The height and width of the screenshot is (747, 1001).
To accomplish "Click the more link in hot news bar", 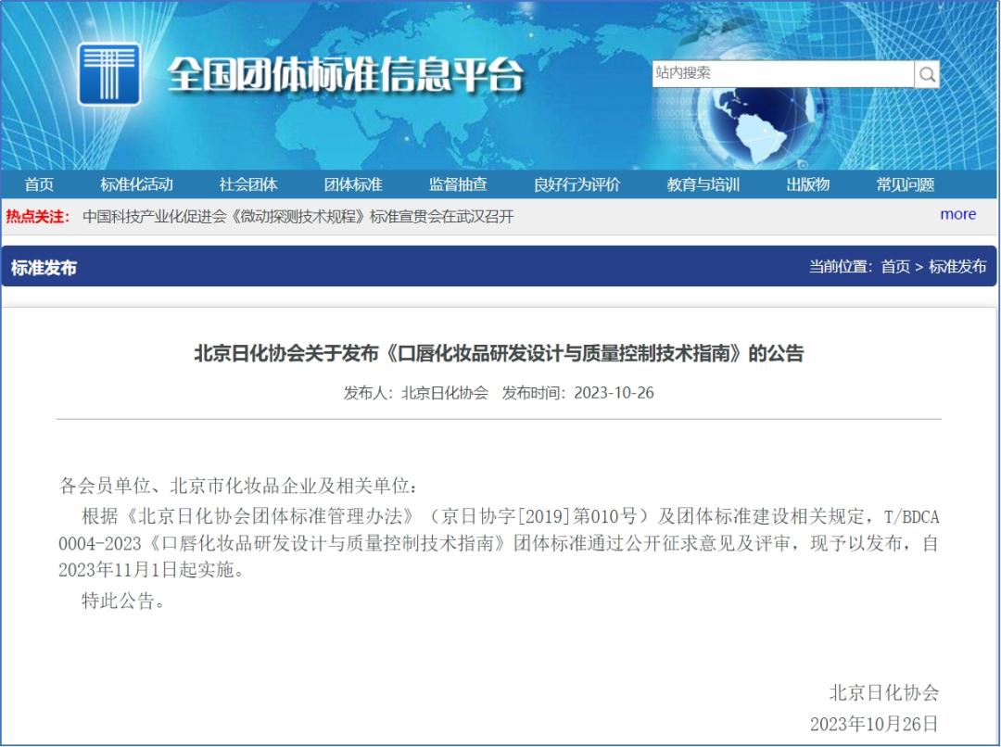I will (957, 214).
